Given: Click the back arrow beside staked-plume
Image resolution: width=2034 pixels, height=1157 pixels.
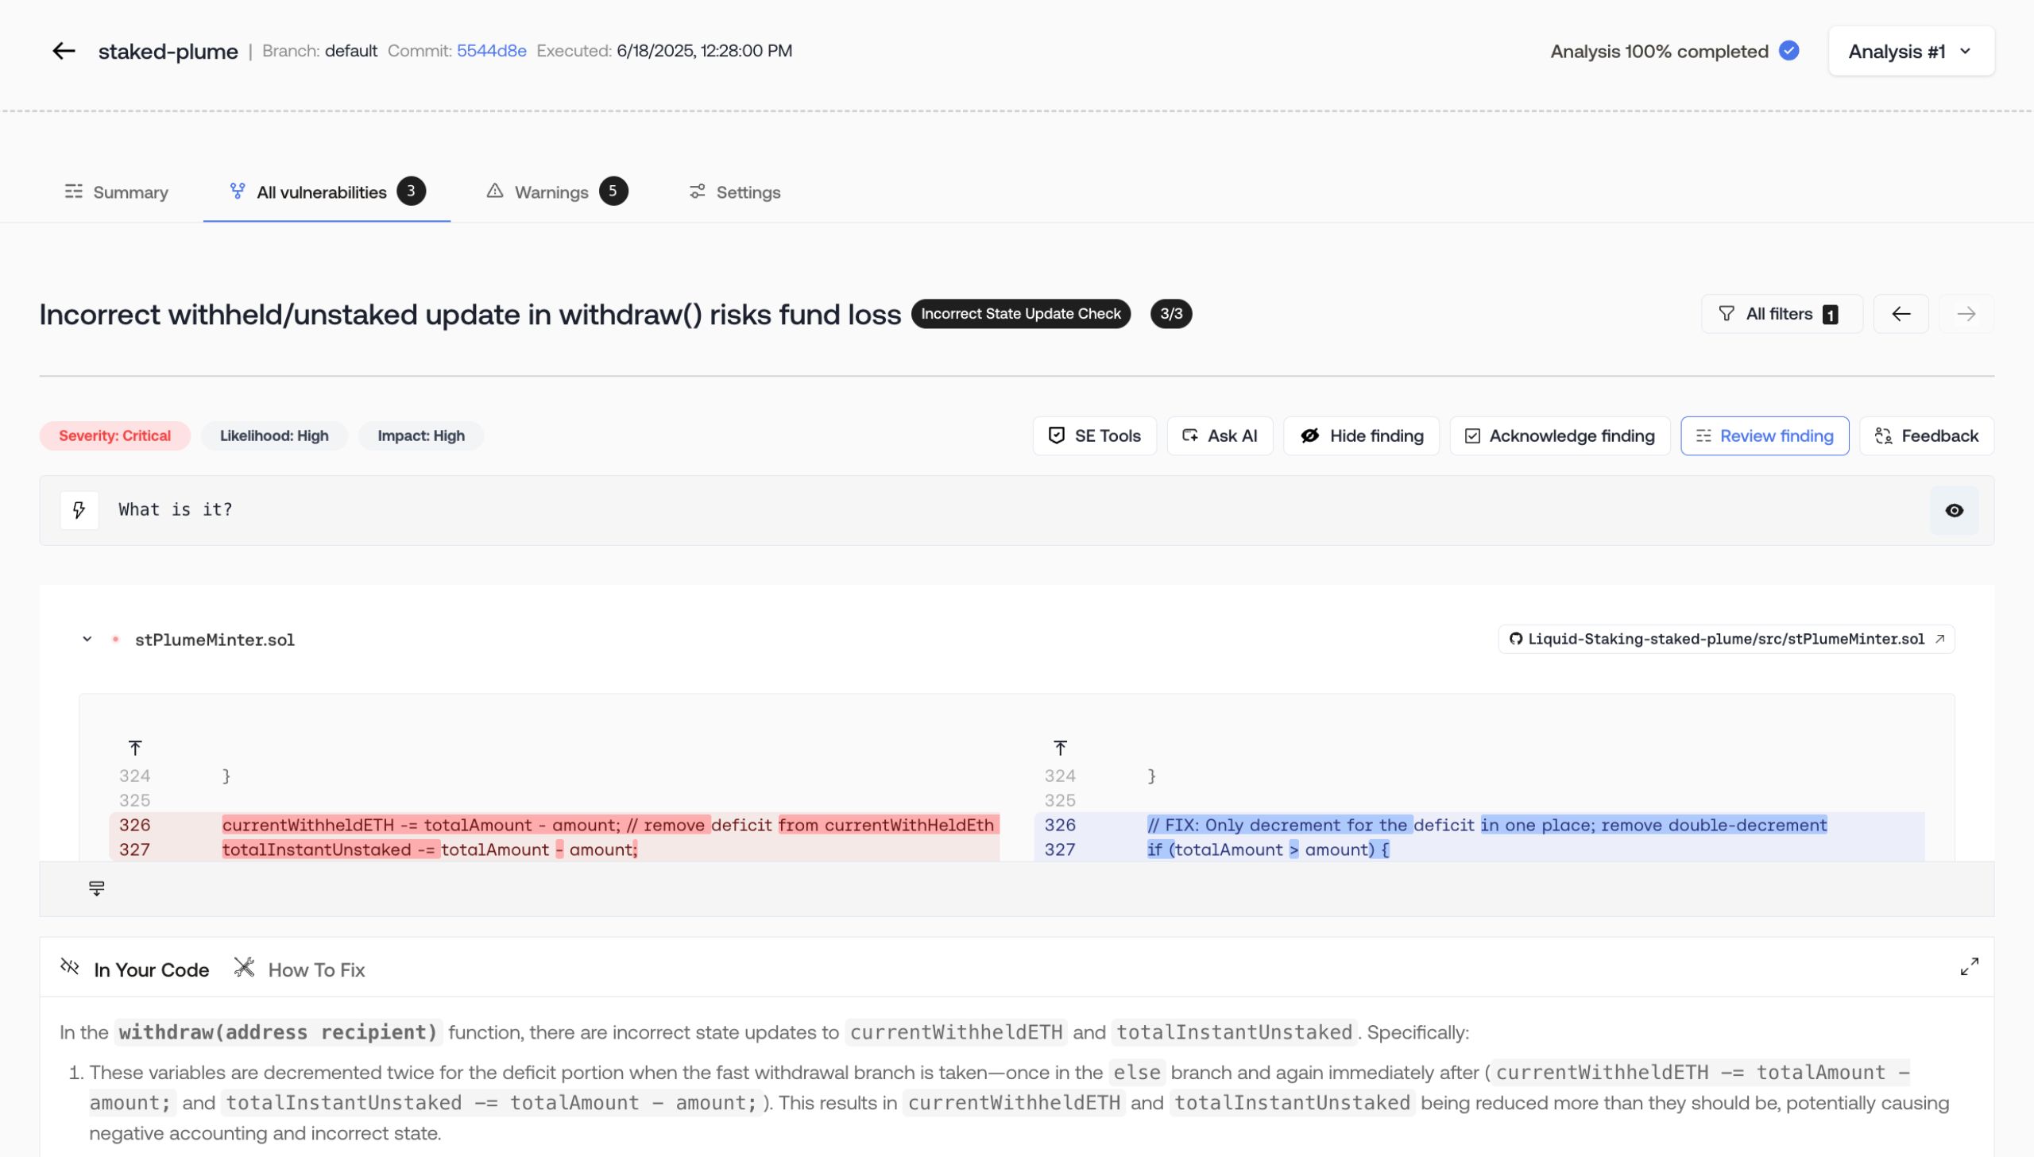Looking at the screenshot, I should tap(64, 52).
